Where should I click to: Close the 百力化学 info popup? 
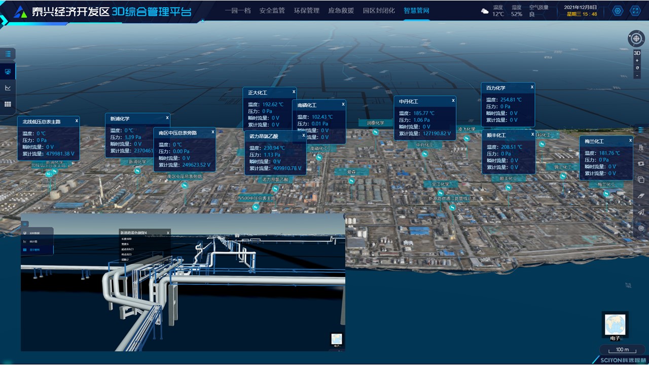click(x=532, y=87)
